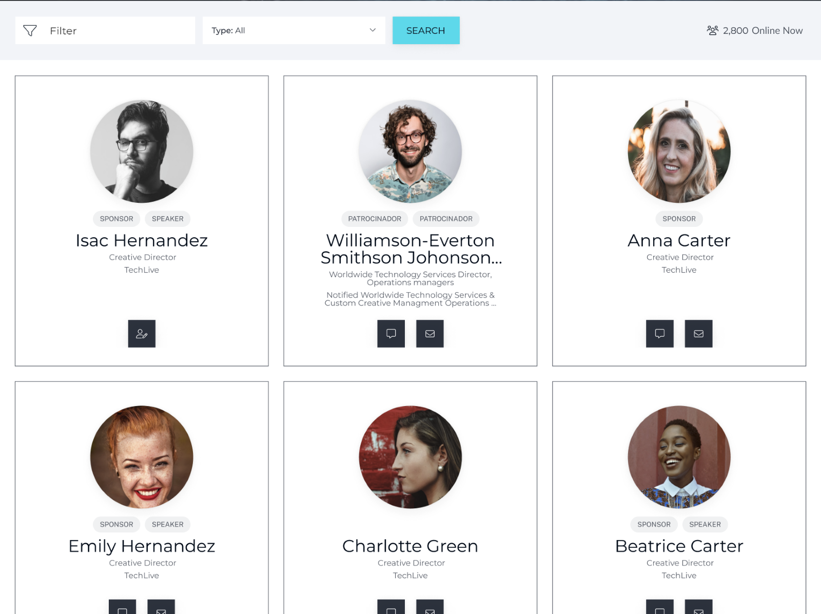Open Anna Carter's profile photo
This screenshot has width=821, height=614.
(679, 151)
